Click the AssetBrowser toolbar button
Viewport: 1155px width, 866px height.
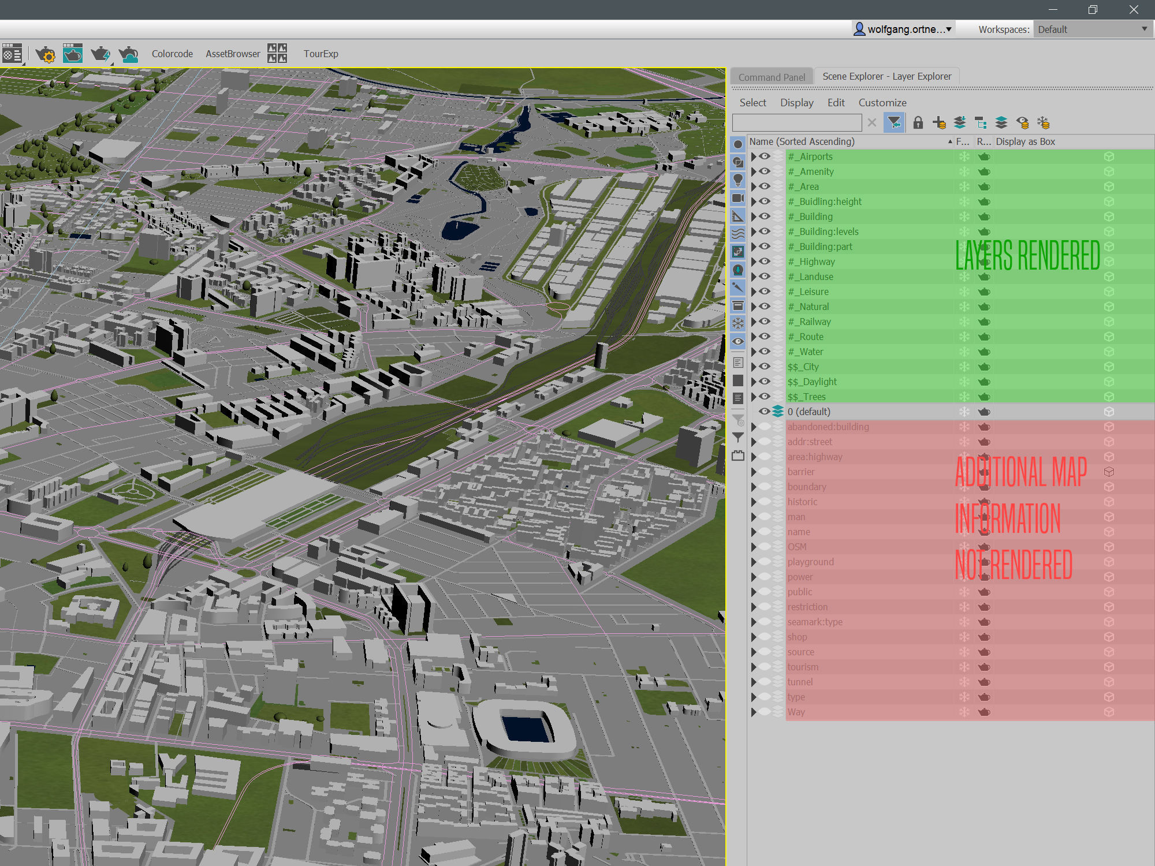pyautogui.click(x=233, y=54)
